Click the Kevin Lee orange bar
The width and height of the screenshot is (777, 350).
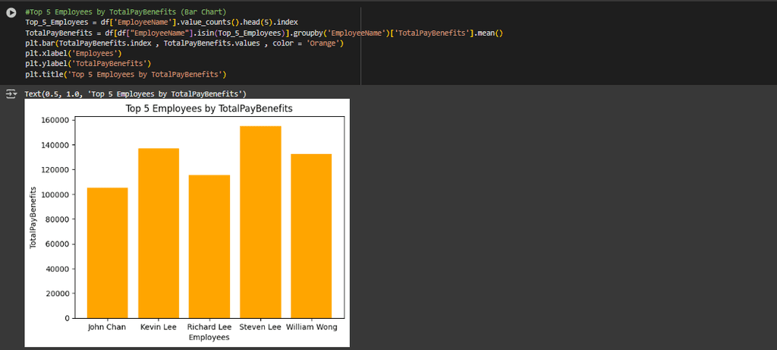[x=159, y=233]
